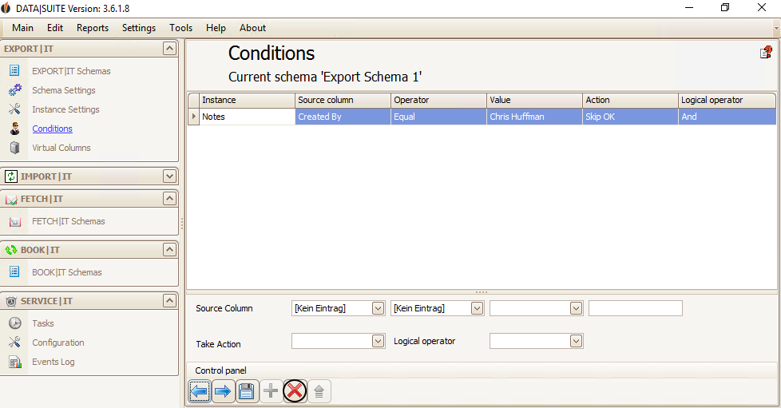This screenshot has width=781, height=408.
Task: Open Virtual Columns link
Action: [61, 148]
